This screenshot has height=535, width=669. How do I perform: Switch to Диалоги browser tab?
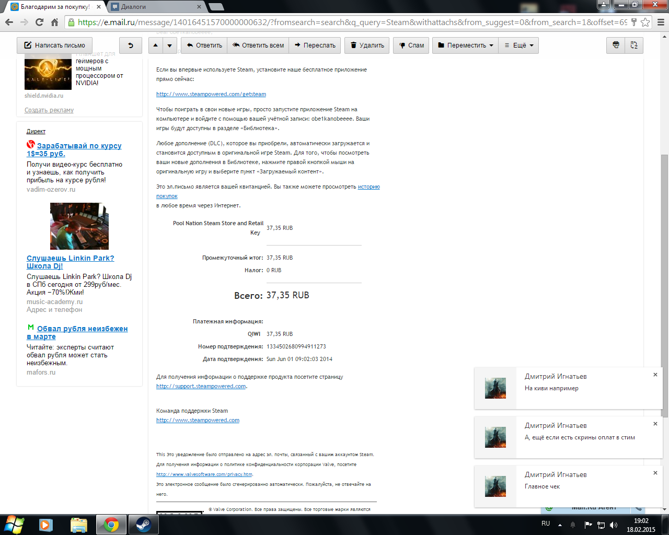(x=152, y=7)
